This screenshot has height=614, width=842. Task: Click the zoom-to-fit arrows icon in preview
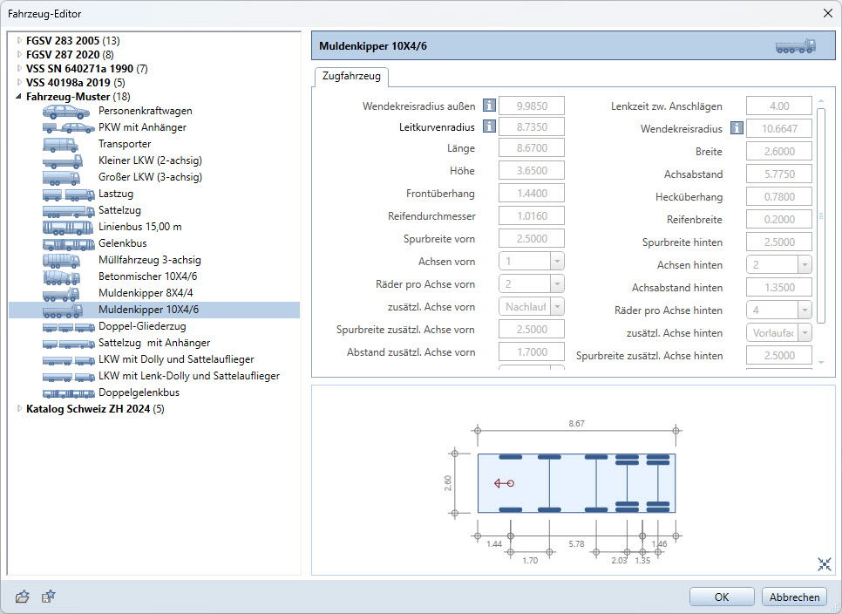tap(825, 563)
